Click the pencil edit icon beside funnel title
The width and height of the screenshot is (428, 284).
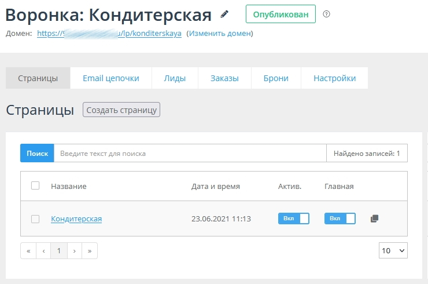point(224,14)
